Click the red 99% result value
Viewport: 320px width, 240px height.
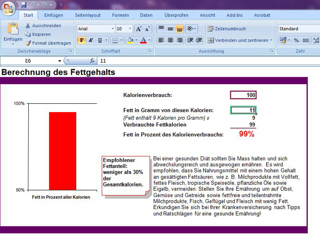(246, 134)
